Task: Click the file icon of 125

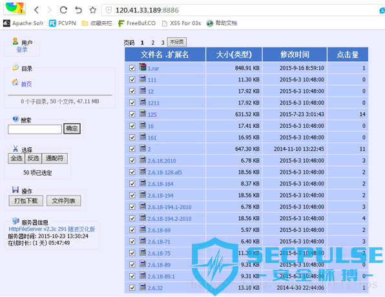Action: click(x=143, y=113)
